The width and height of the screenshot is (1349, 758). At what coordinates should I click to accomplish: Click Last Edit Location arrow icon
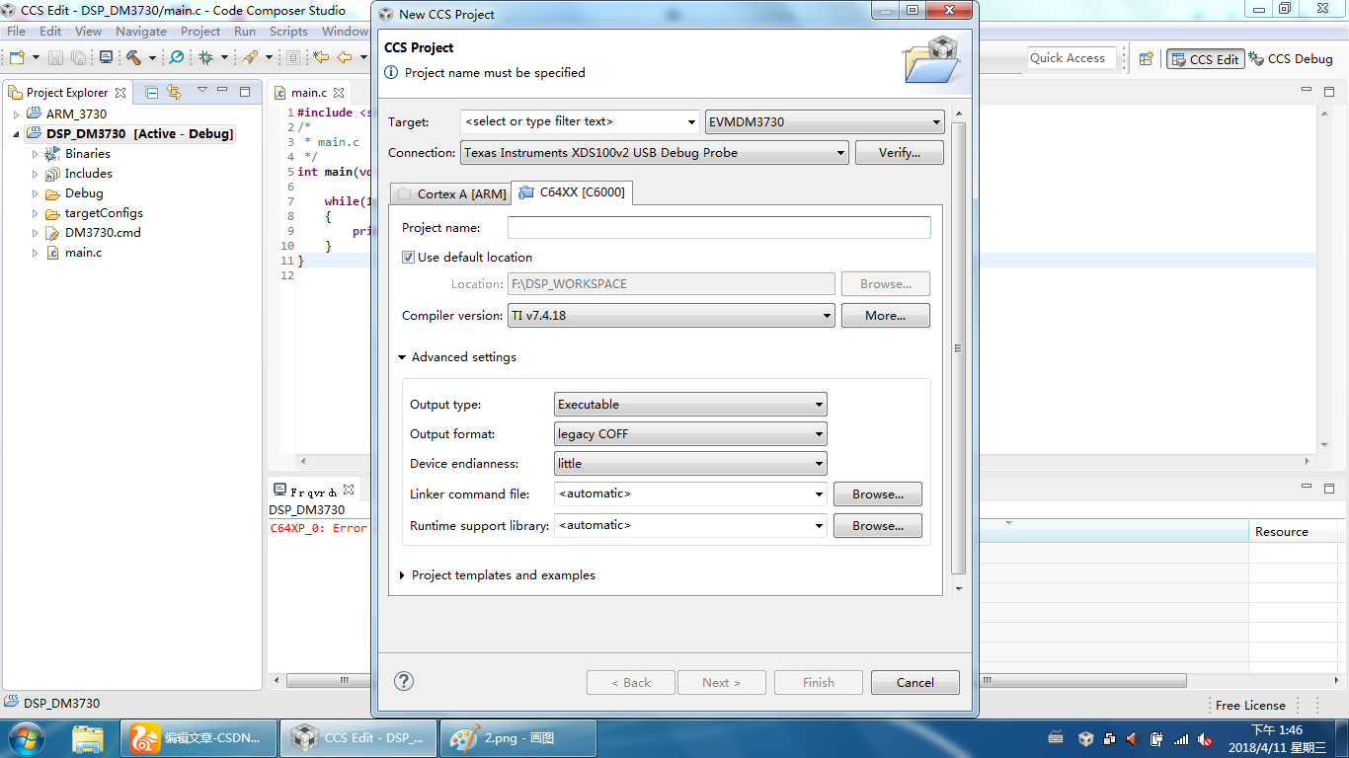(x=321, y=58)
